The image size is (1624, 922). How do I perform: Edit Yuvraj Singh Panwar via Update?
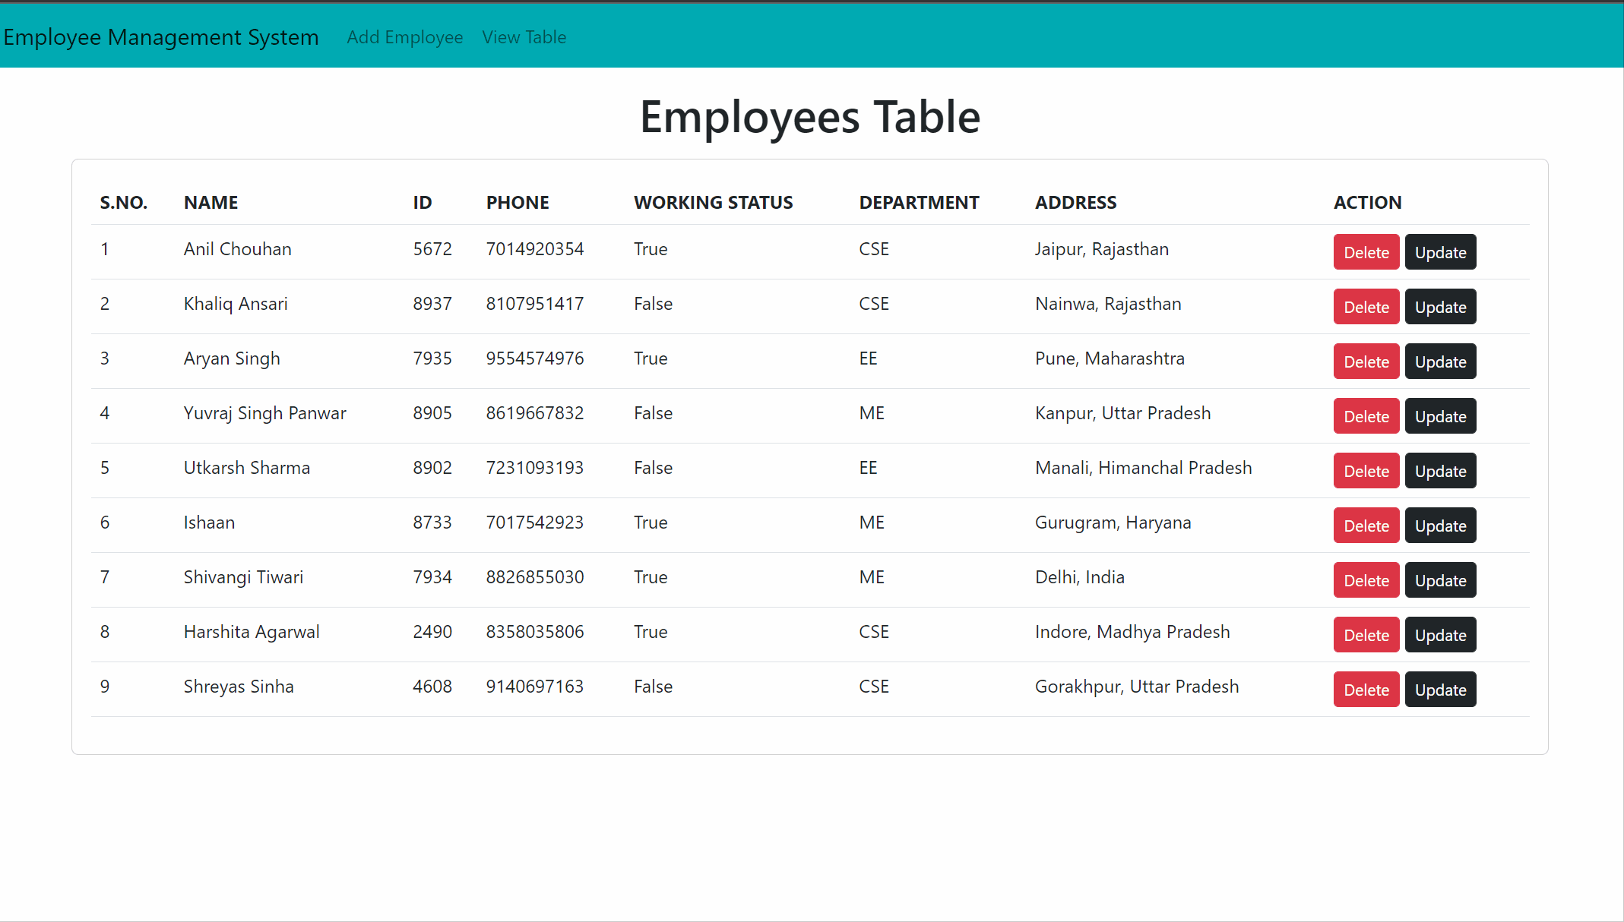(1439, 416)
